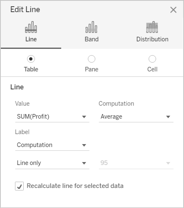Switch to the Band tab label
Screen dimensions: 184x208
(x=92, y=39)
